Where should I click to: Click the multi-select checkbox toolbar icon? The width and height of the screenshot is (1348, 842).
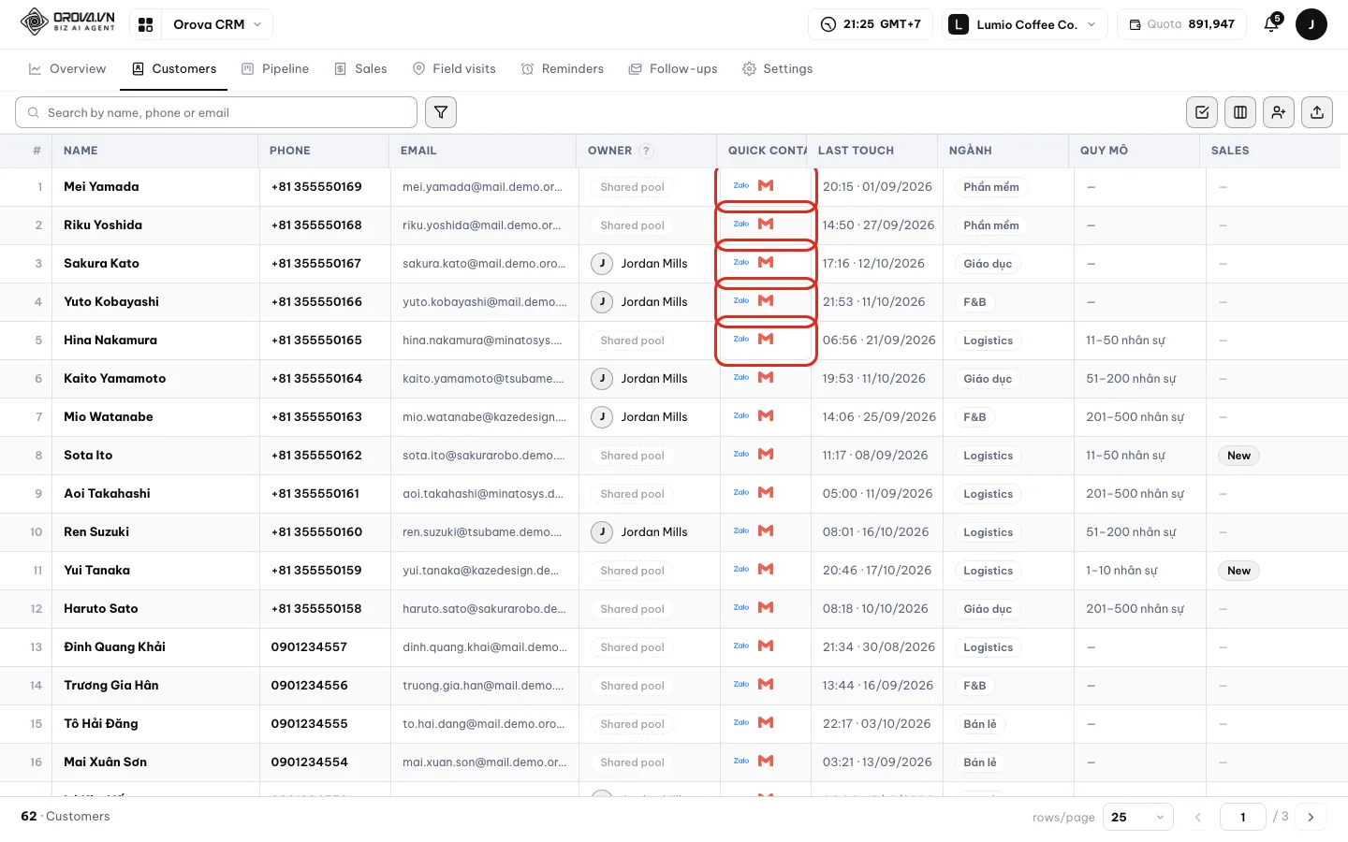click(x=1202, y=112)
